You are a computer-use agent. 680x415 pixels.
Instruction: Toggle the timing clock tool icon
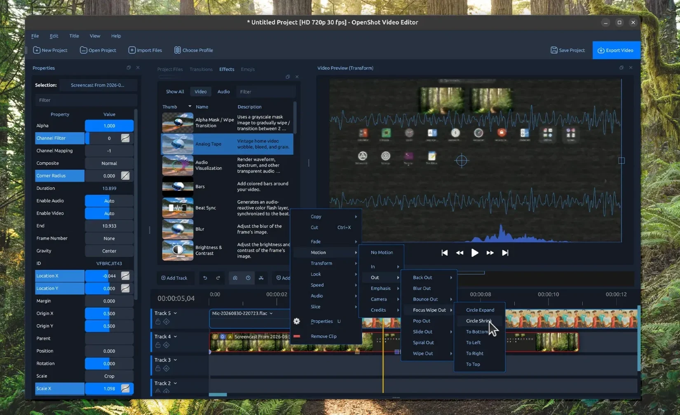click(x=248, y=278)
